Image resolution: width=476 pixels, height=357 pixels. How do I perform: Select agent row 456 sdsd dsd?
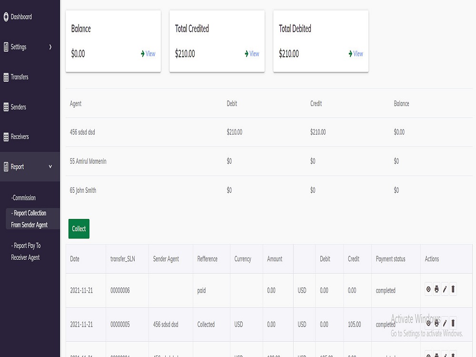[269, 132]
